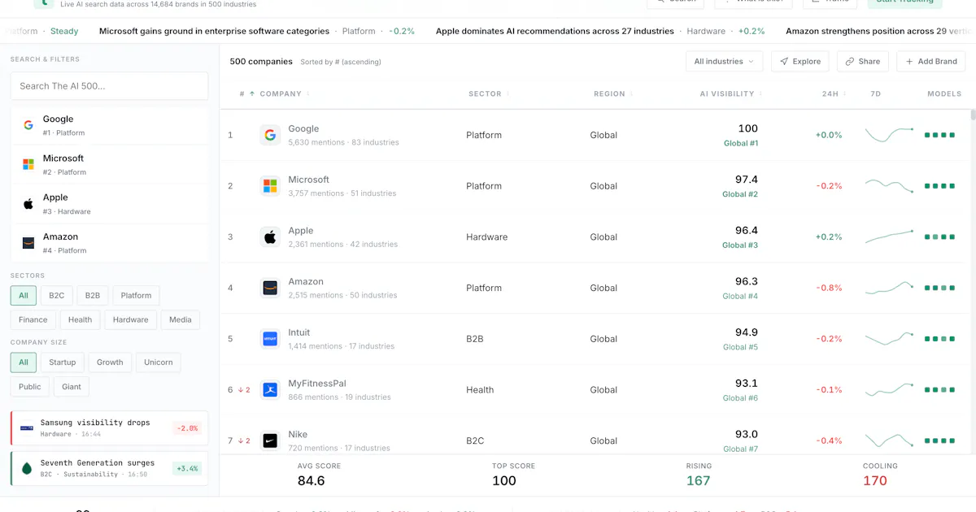Toggle the Media sector filter
This screenshot has width=976, height=512.
[181, 320]
